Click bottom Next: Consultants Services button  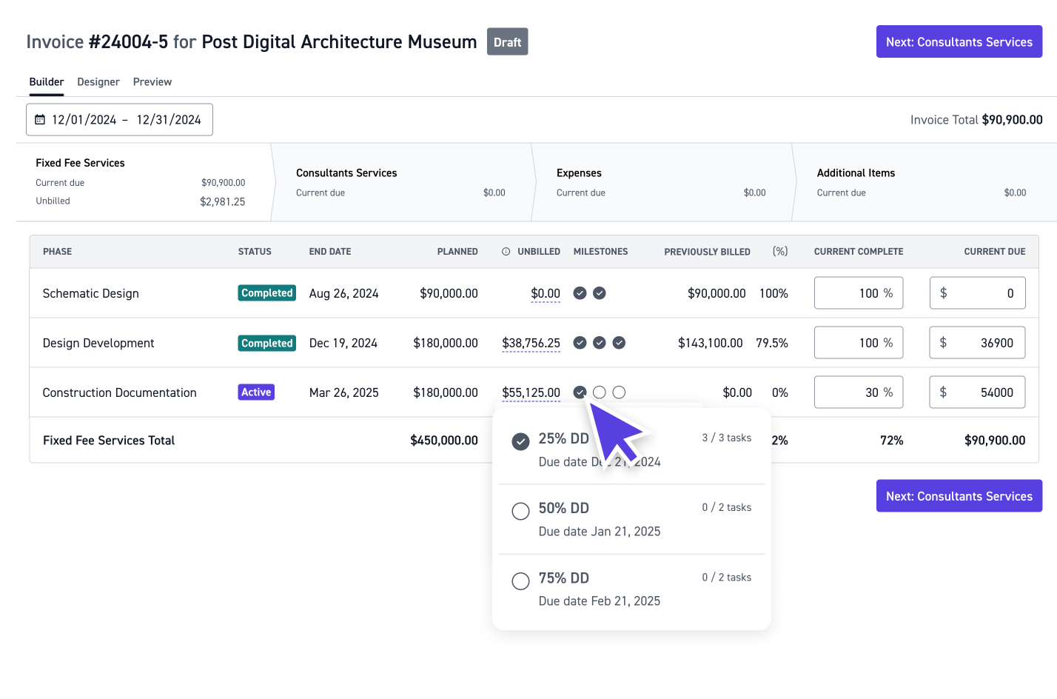click(x=959, y=496)
